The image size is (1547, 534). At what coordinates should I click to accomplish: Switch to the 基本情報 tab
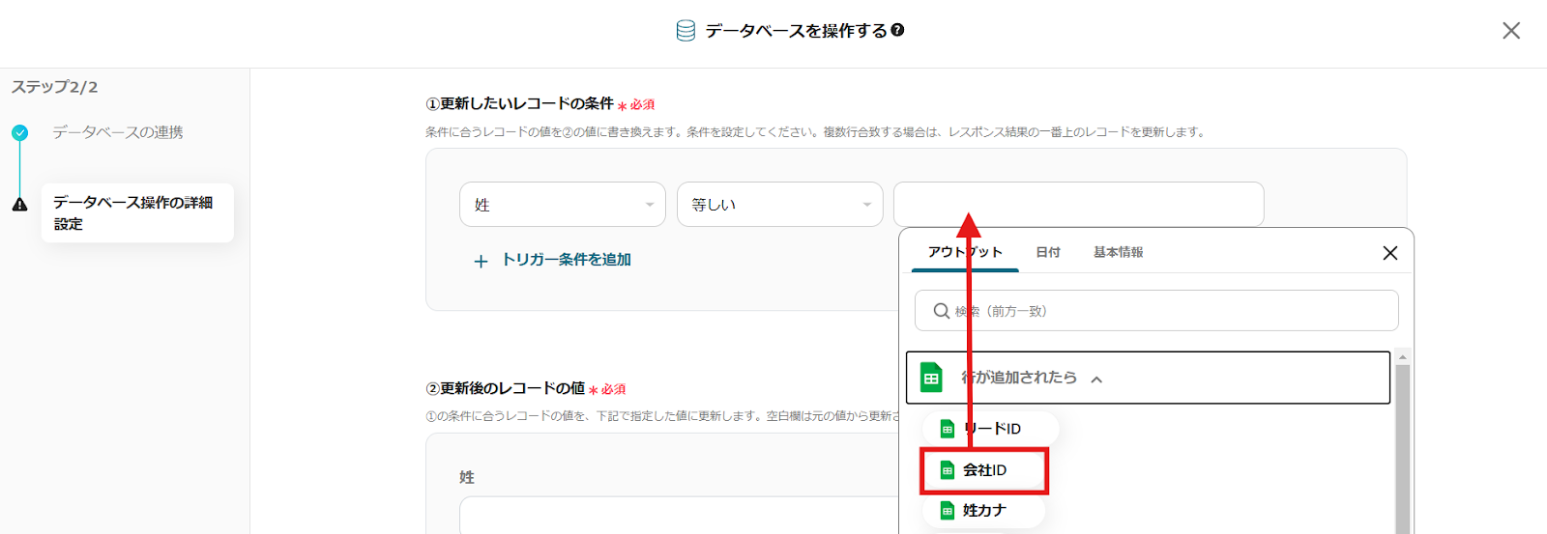1118,252
